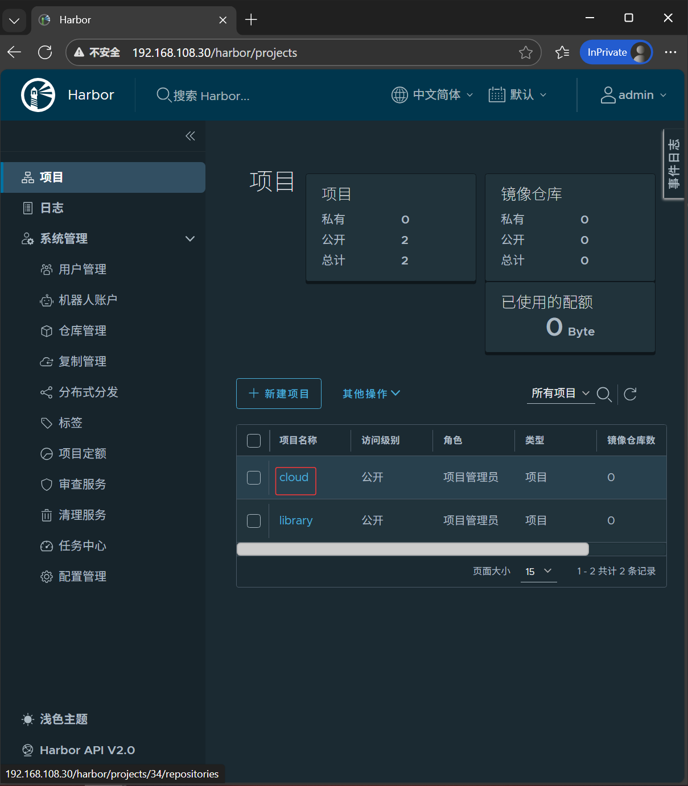
Task: Open browser settings ellipsis menu
Action: pos(671,52)
